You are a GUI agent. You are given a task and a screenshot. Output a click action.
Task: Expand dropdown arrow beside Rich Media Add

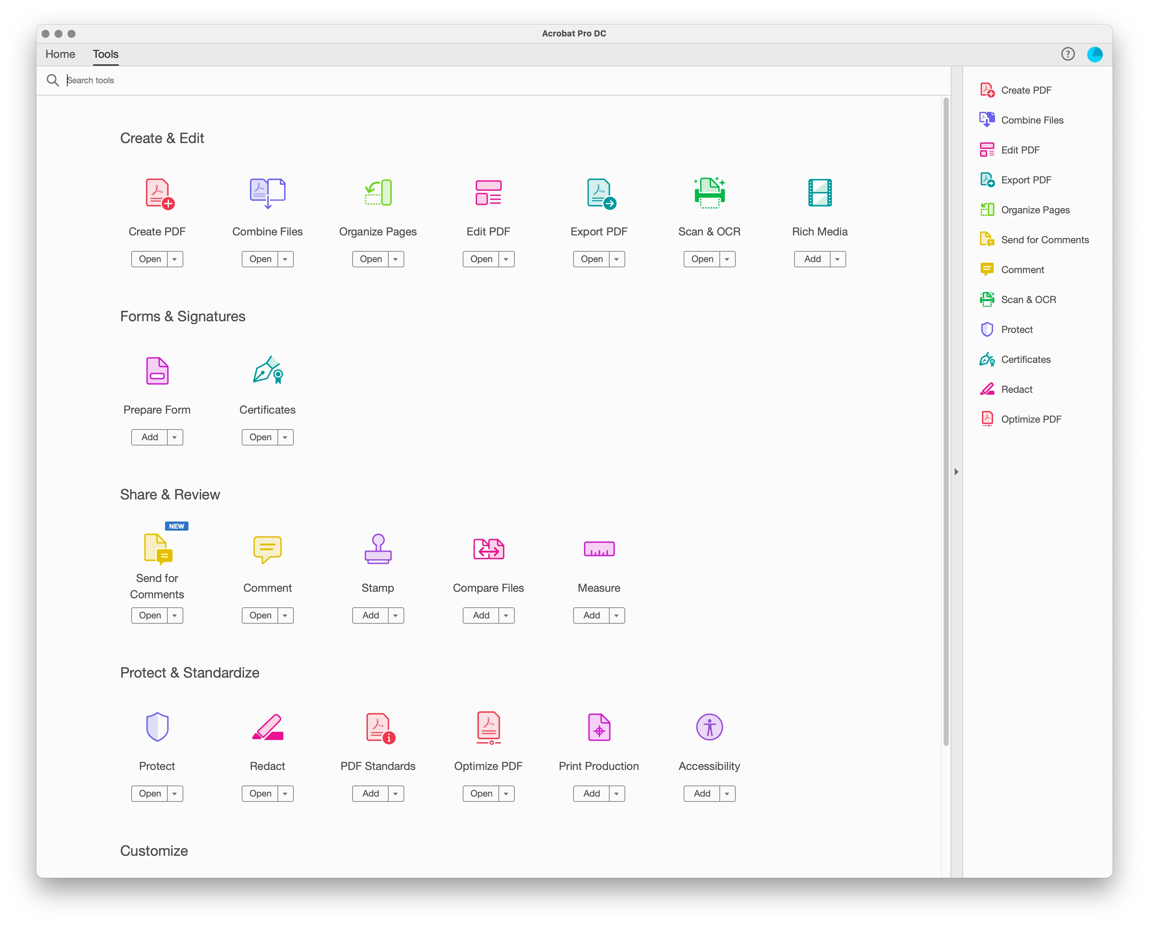pyautogui.click(x=838, y=259)
